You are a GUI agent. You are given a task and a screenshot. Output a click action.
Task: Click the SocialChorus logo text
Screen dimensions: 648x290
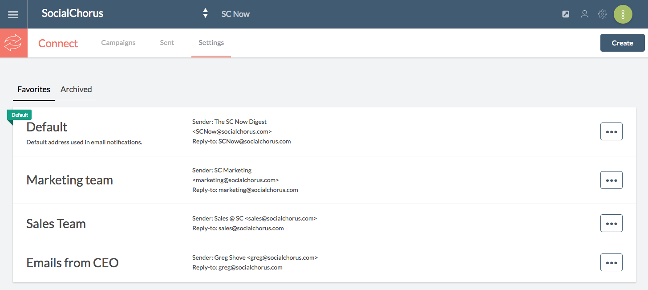pos(73,13)
